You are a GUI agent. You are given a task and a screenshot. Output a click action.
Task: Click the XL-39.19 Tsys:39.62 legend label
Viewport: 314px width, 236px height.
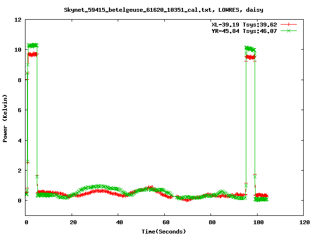[x=244, y=25]
